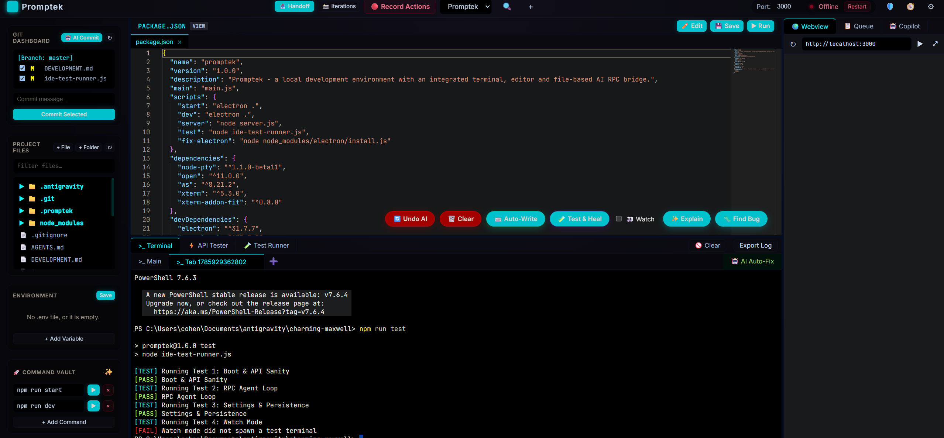
Task: Click Auto-Write button
Action: (x=516, y=219)
